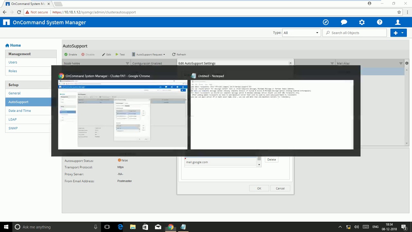412x232 pixels.
Task: Open SNMP settings in sidebar
Action: click(x=13, y=128)
